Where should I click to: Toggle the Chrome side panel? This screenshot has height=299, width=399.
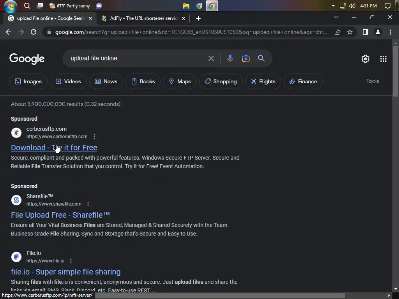[365, 32]
